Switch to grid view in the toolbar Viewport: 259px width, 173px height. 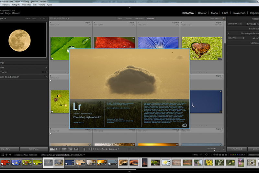[52, 149]
